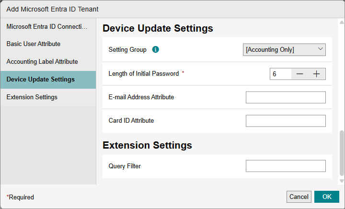Click the vertical scrollbar thumb
The width and height of the screenshot is (345, 209).
[342, 153]
